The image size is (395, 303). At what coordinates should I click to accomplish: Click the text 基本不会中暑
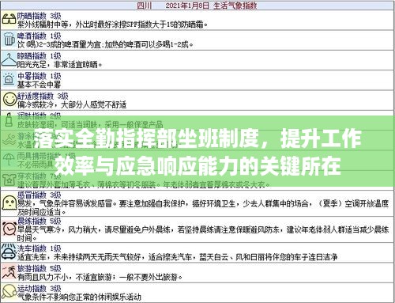click(39, 85)
